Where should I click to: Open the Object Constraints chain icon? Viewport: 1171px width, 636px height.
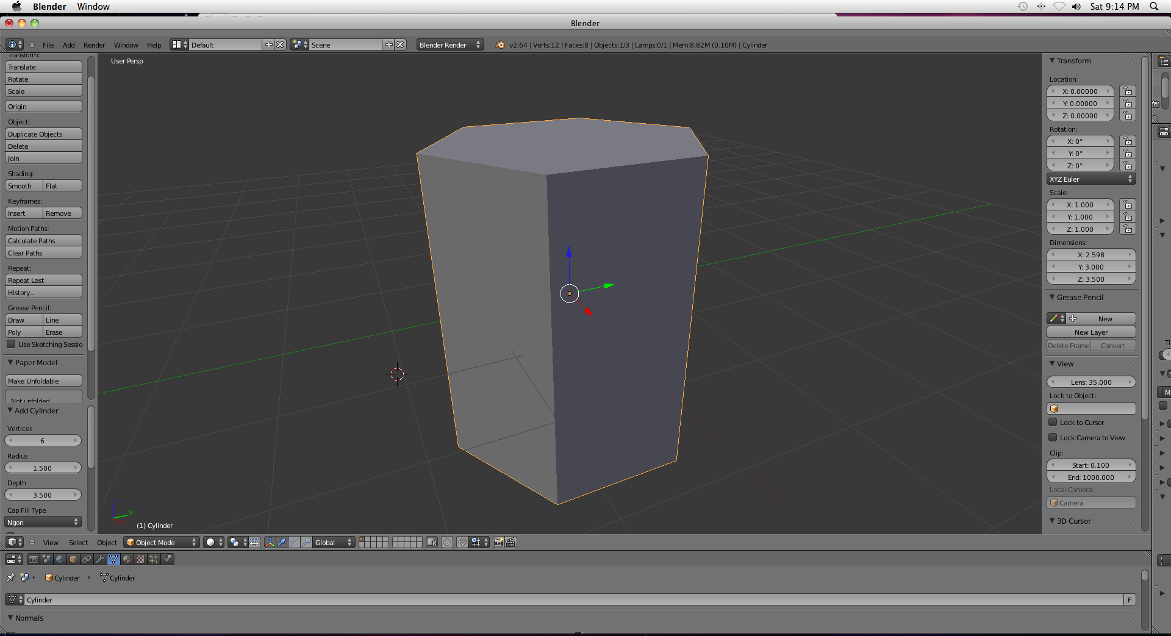pyautogui.click(x=87, y=559)
